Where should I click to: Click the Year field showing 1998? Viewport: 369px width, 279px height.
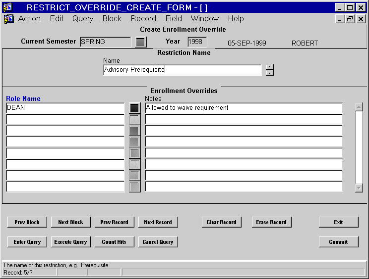coord(197,42)
